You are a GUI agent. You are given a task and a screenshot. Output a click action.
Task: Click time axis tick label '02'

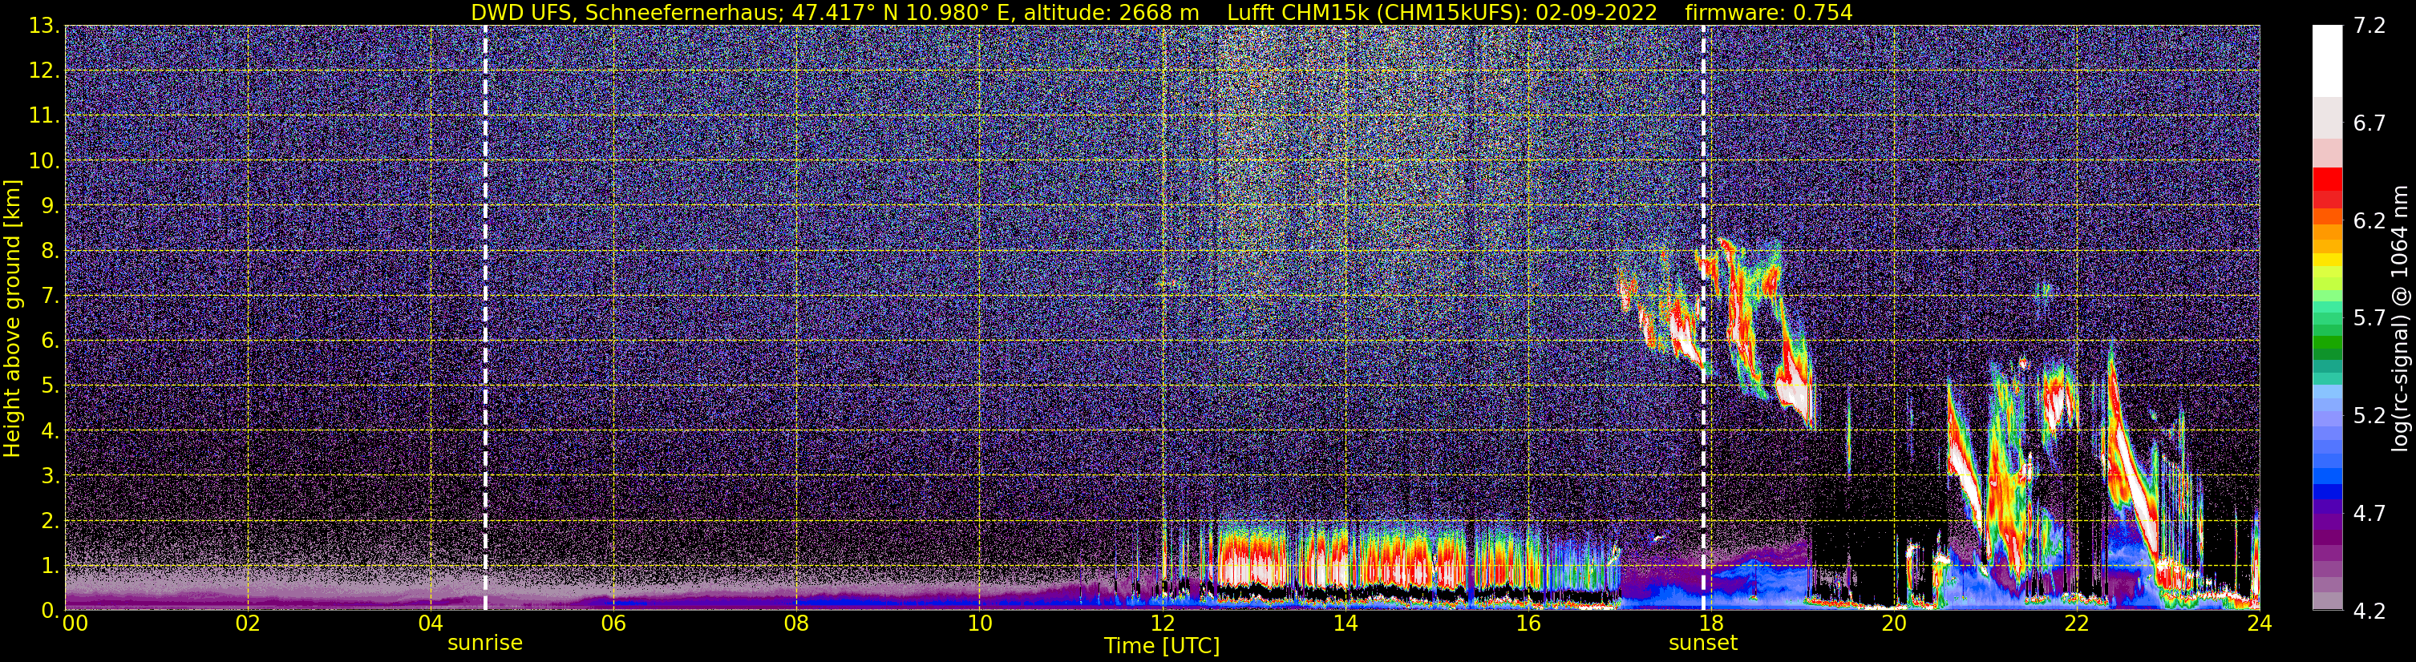click(x=248, y=624)
